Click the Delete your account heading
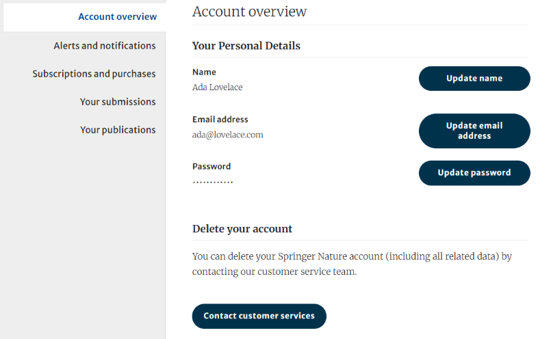 [242, 229]
